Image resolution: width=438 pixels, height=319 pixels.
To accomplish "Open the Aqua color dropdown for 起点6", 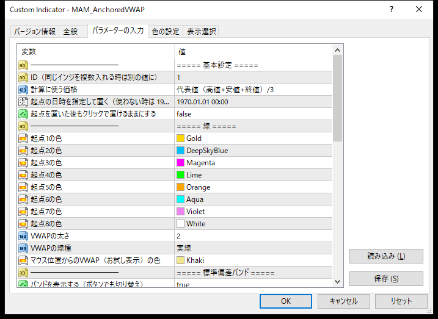I will pos(254,199).
